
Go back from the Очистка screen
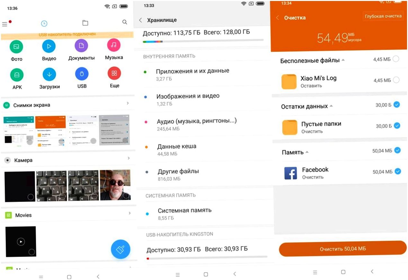pyautogui.click(x=278, y=18)
